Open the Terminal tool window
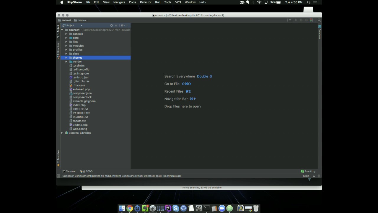Viewport: 378px width, 213px height. 69,171
